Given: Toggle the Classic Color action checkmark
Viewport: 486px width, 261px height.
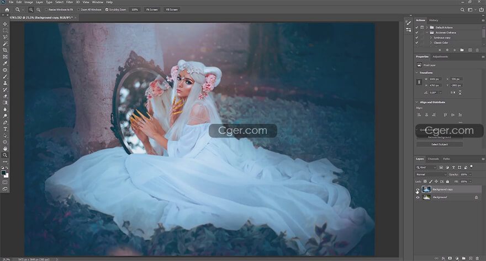Looking at the screenshot, I should tap(417, 42).
